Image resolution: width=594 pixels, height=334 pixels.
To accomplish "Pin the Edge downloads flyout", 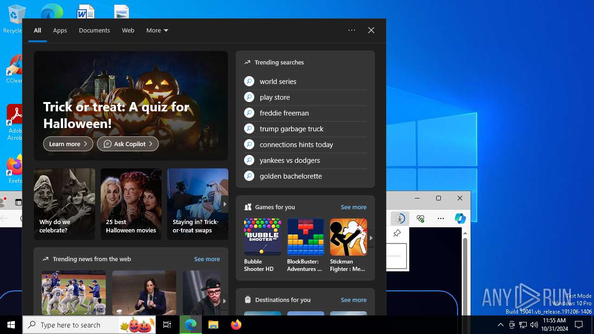I will (x=397, y=233).
